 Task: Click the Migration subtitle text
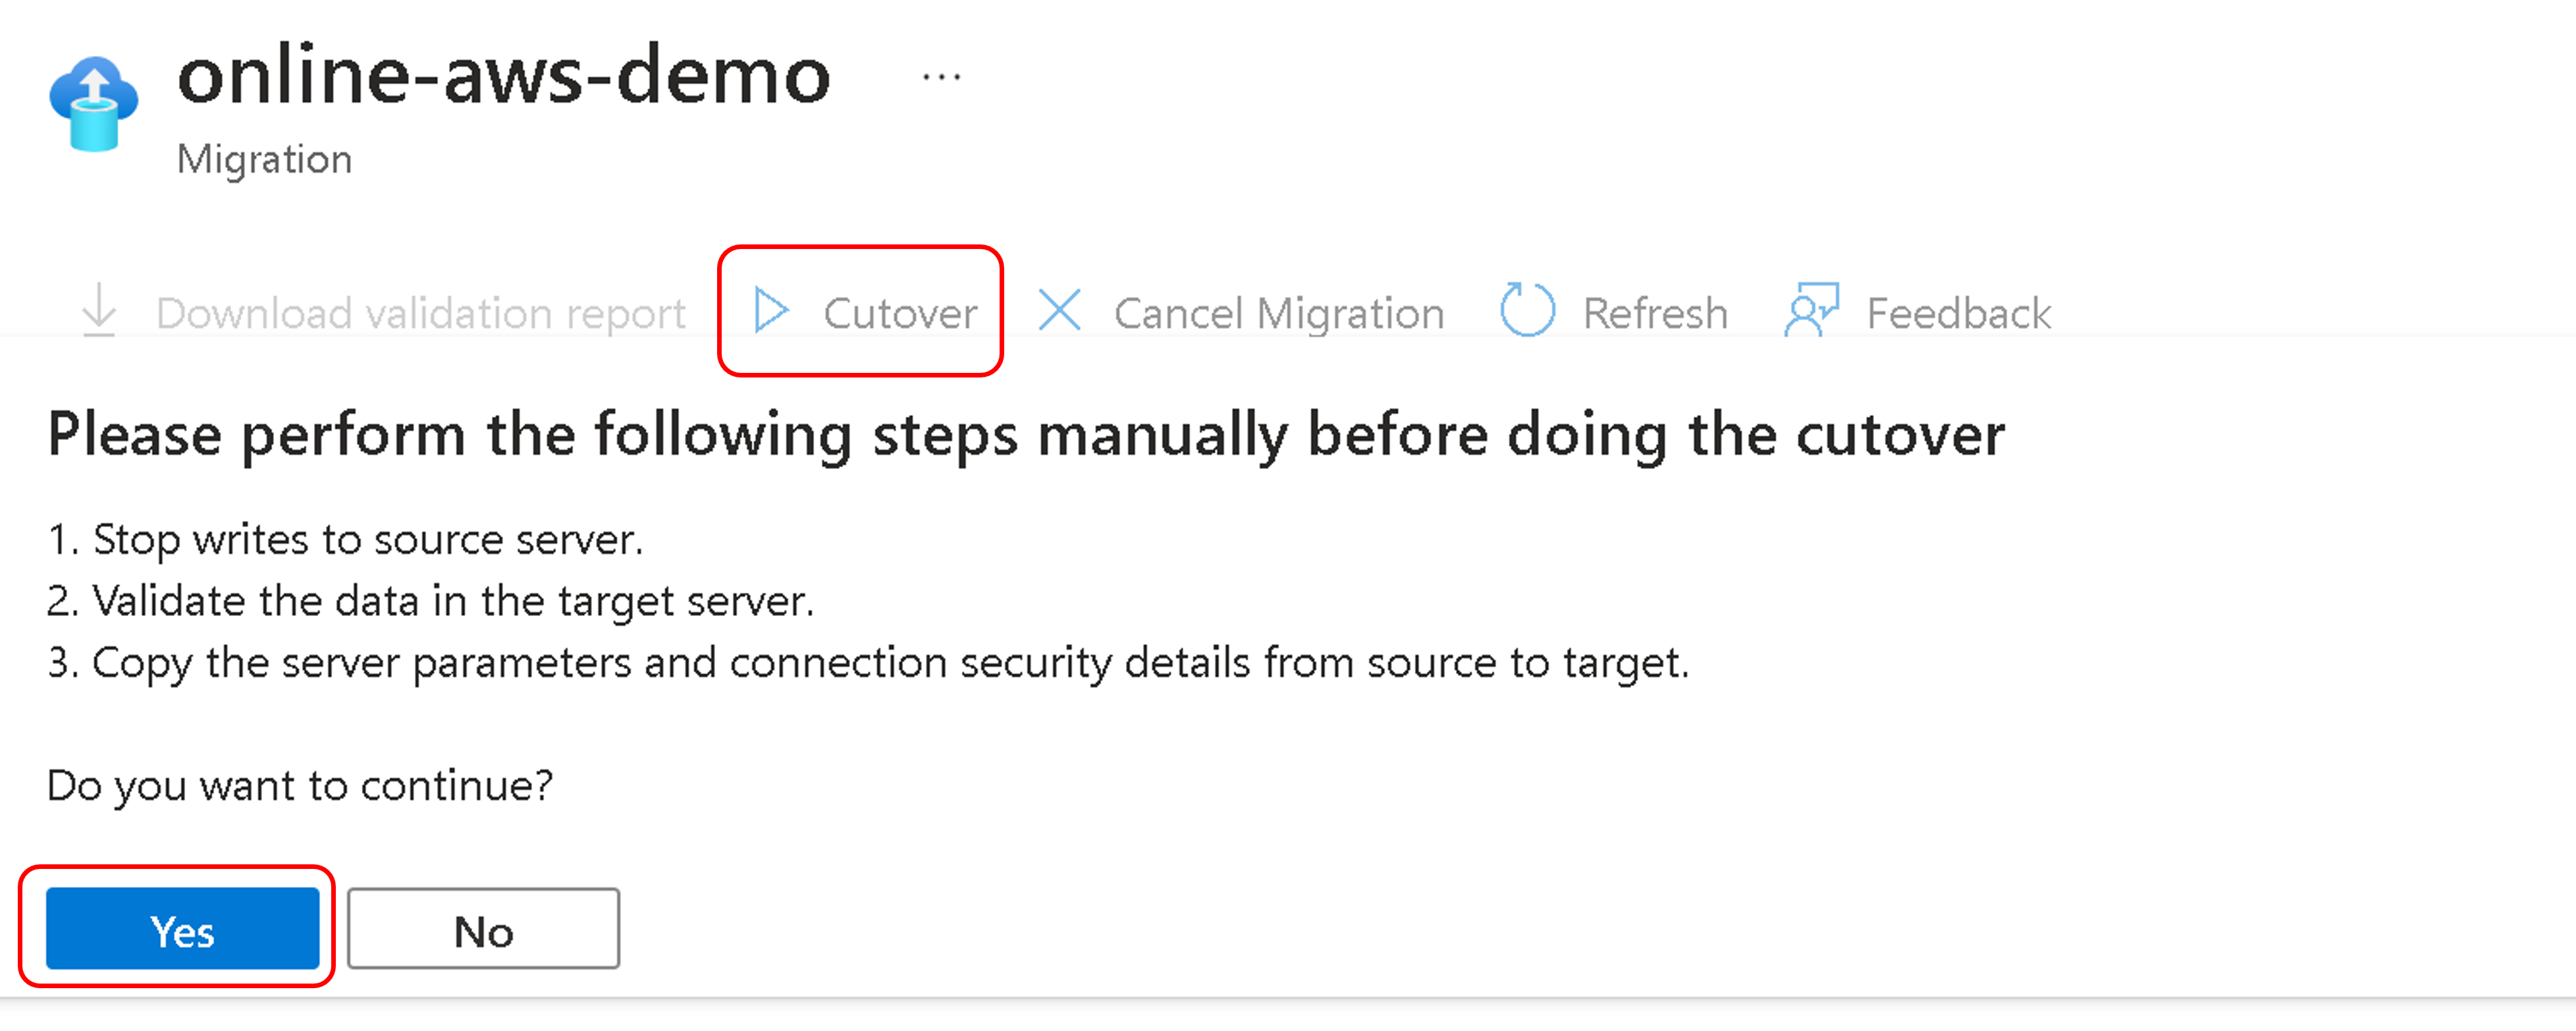[264, 160]
